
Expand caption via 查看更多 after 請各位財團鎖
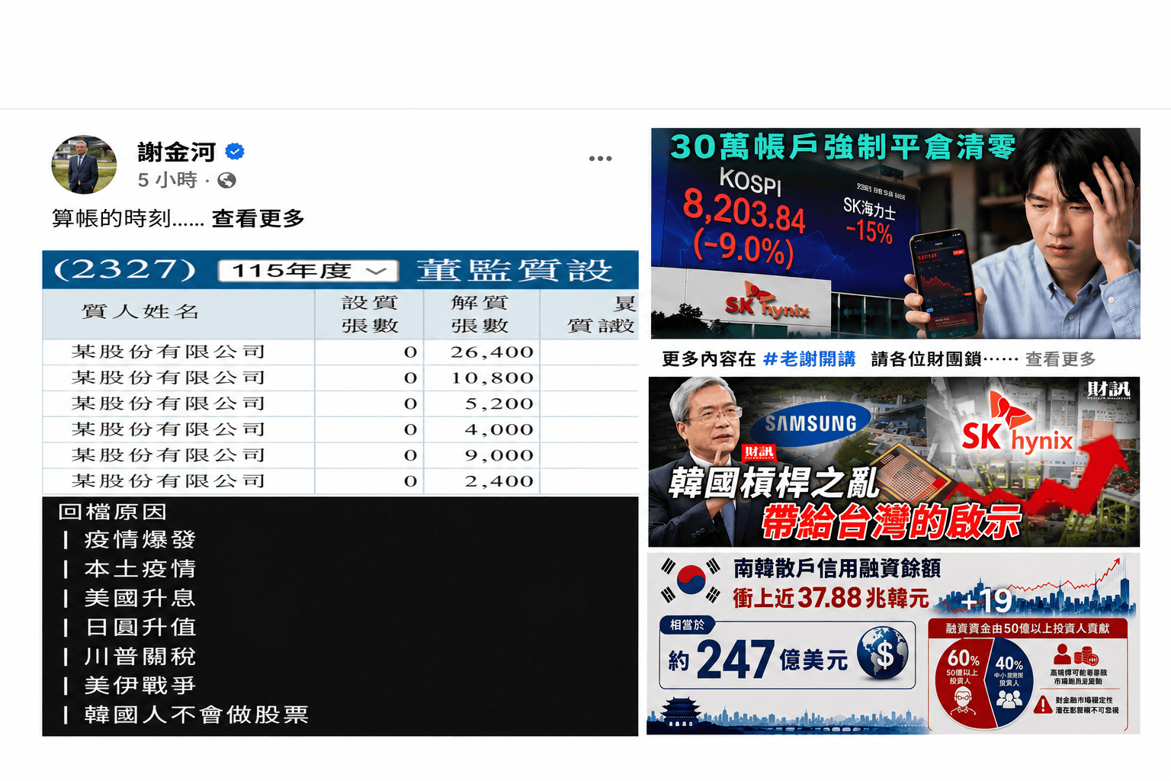pyautogui.click(x=1060, y=359)
